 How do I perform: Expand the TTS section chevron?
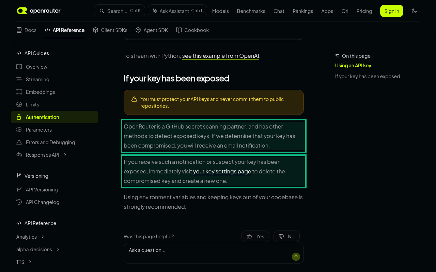[x=30, y=262]
